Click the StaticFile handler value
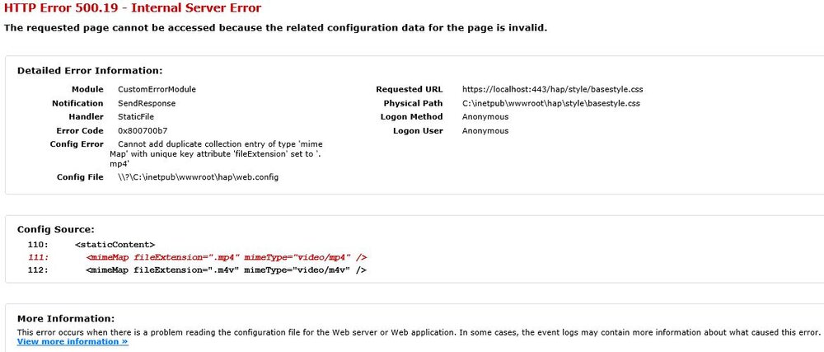Screen dimensions: 824x352 136,116
